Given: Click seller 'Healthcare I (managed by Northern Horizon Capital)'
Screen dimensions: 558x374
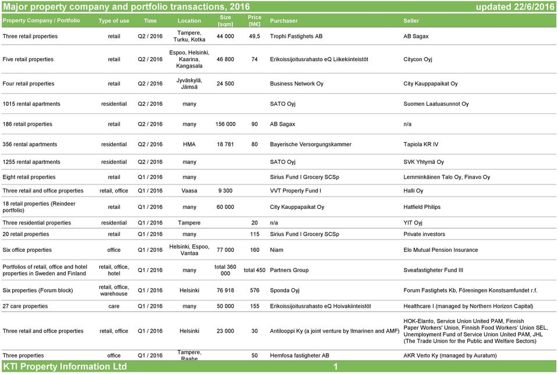Looking at the screenshot, I should pos(468,306).
